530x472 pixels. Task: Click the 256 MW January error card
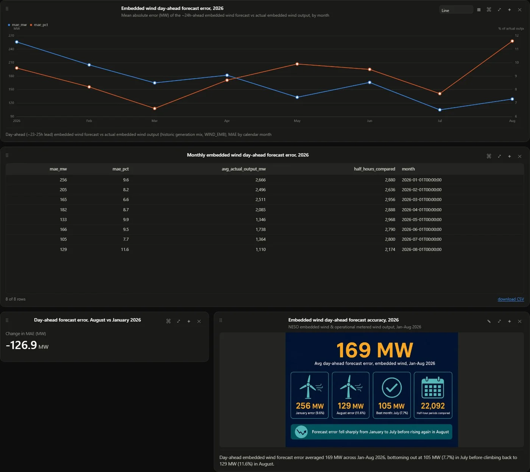coord(310,395)
